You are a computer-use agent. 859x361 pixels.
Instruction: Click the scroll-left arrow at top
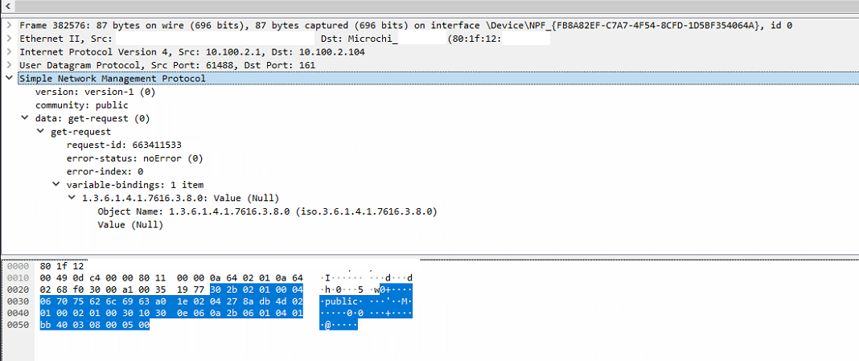pyautogui.click(x=8, y=6)
